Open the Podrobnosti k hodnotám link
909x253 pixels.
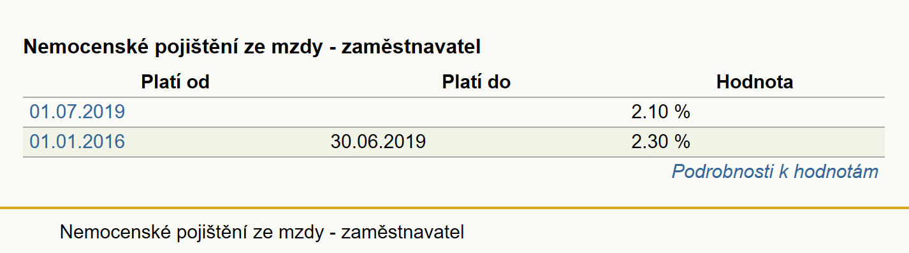click(775, 172)
